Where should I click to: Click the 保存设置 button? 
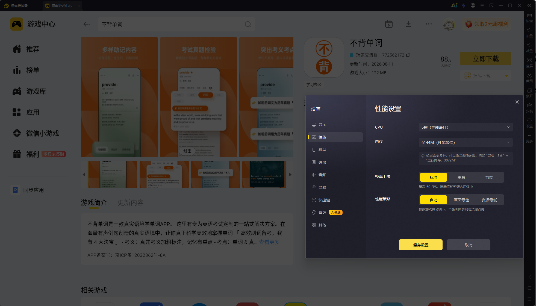(x=421, y=245)
